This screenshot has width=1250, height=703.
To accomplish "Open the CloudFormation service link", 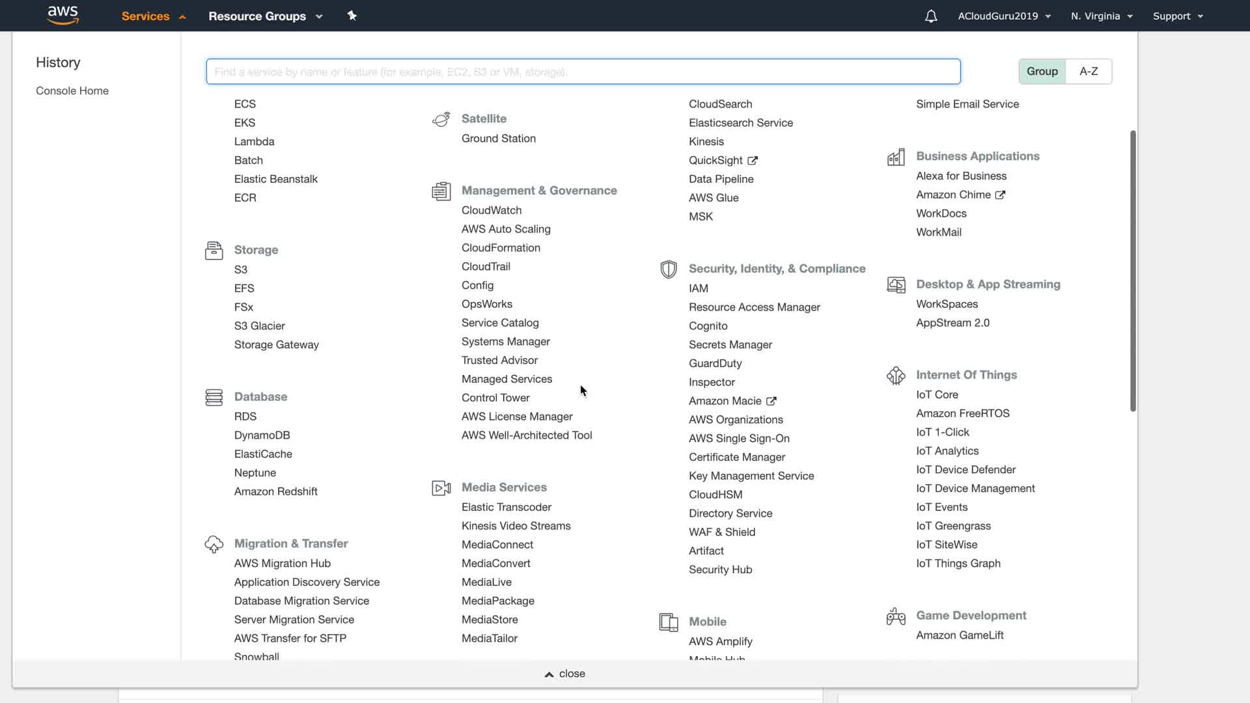I will click(501, 248).
